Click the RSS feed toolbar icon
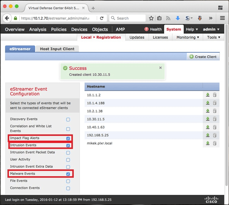 [x=168, y=18]
